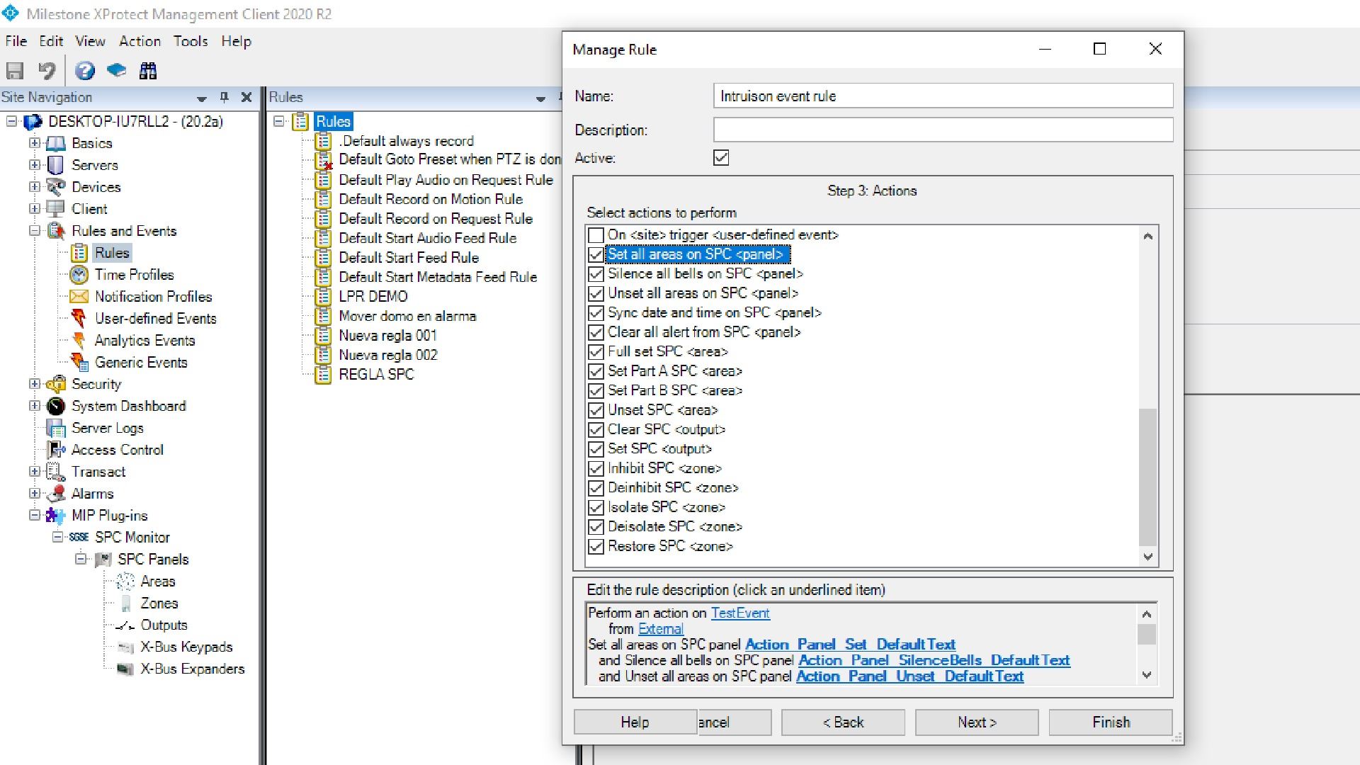Click the actions list scroll-up arrow
The image size is (1360, 765).
(1147, 237)
